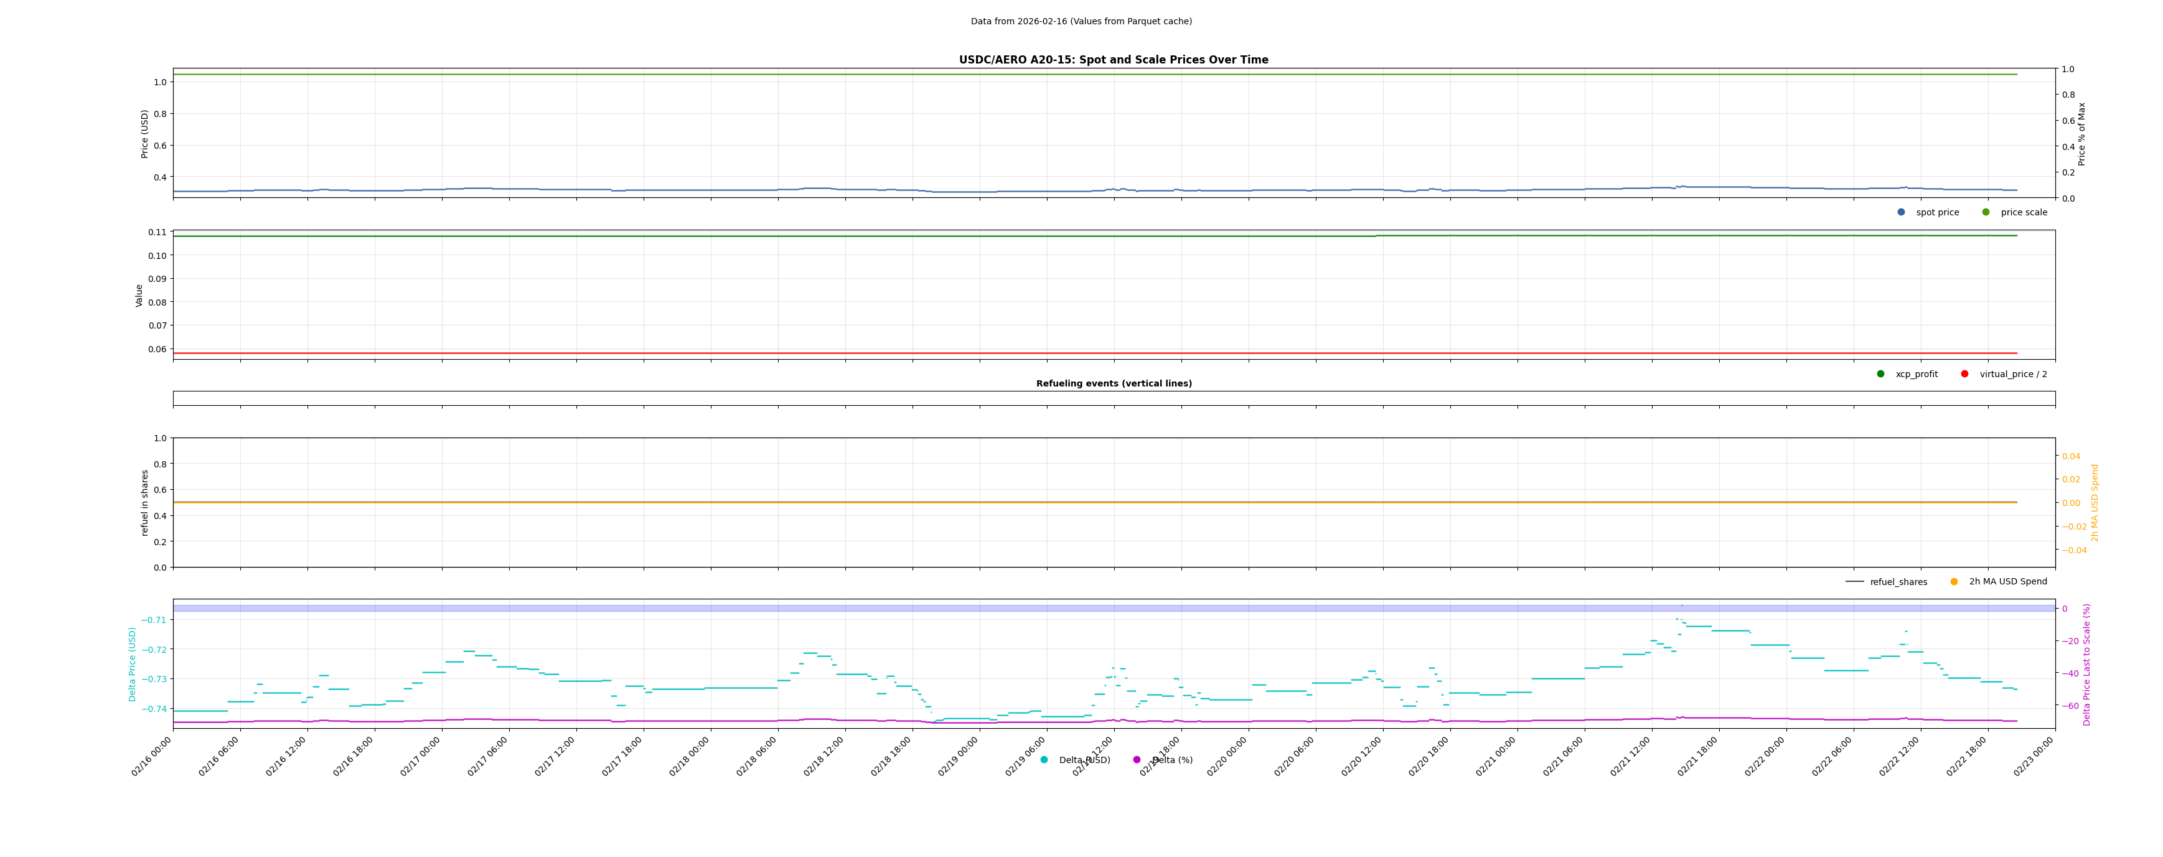2163x857 pixels.
Task: Click the red virtual_price / 2 legend dot
Action: tap(1965, 375)
